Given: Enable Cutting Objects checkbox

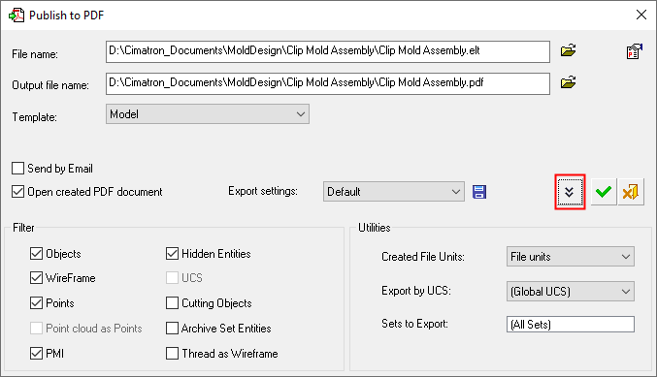Looking at the screenshot, I should click(x=172, y=303).
